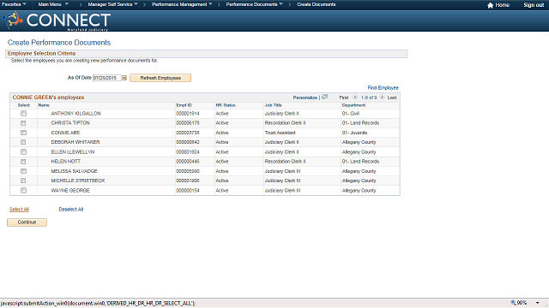The image size is (549, 308).
Task: Sort by HR Status column header
Action: point(226,105)
